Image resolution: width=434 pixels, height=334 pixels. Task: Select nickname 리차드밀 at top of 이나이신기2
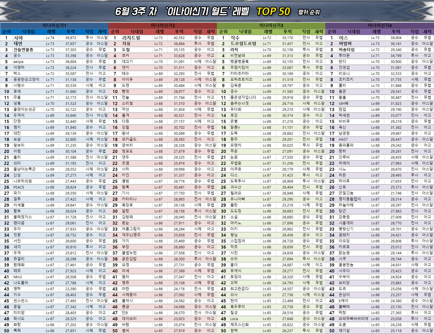(131, 38)
